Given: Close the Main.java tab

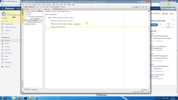Looking at the screenshot, I should point(51,9).
